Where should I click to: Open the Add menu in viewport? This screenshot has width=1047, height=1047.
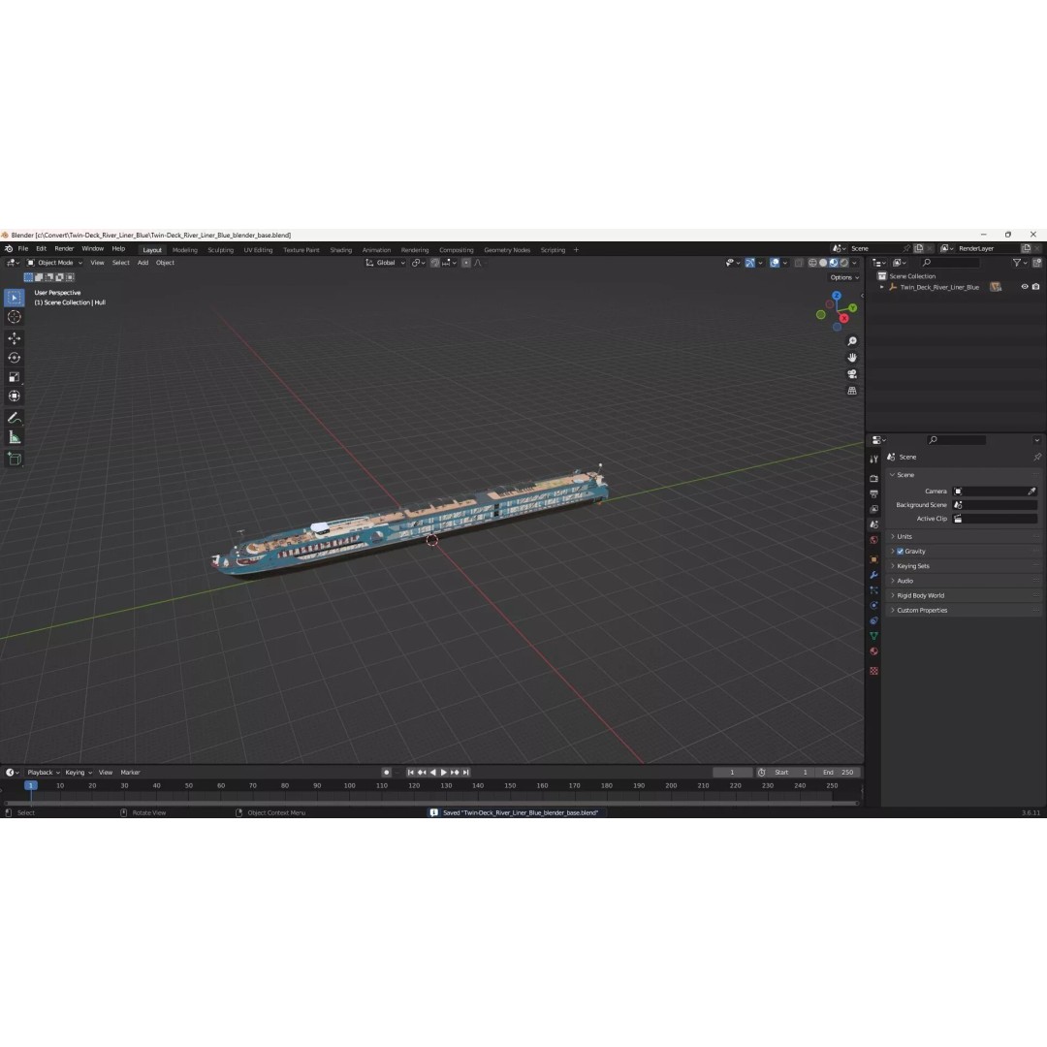point(143,263)
